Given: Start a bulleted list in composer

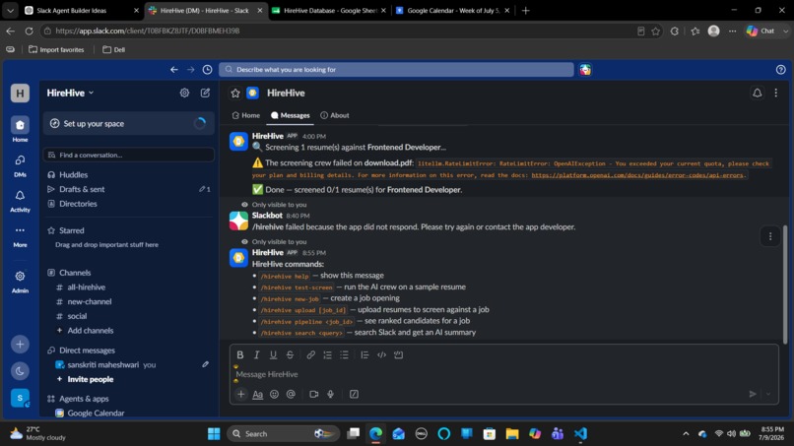Looking at the screenshot, I should 345,354.
